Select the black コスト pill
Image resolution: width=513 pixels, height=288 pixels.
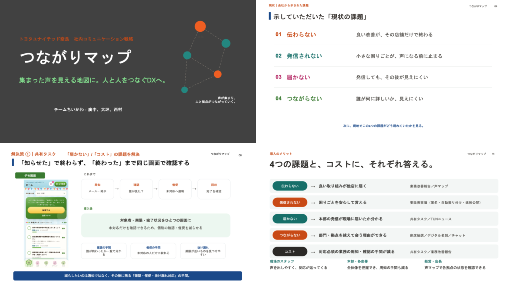pos(290,251)
